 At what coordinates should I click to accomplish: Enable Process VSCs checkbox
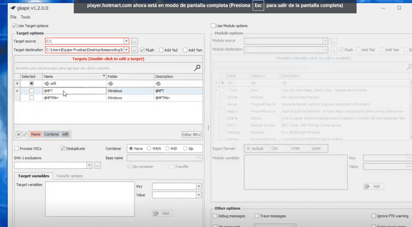point(16,149)
